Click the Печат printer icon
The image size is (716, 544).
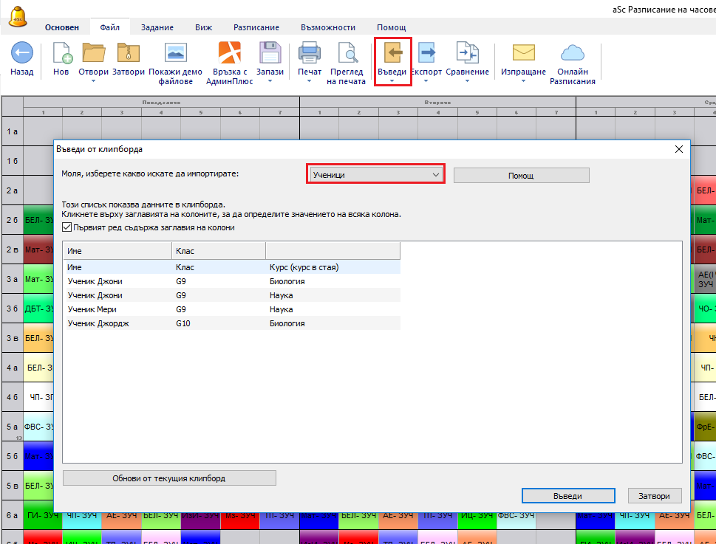(309, 53)
